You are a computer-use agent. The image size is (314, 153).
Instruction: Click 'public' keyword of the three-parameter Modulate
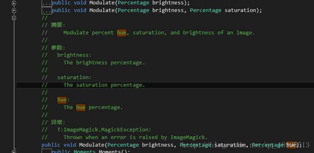(51, 145)
